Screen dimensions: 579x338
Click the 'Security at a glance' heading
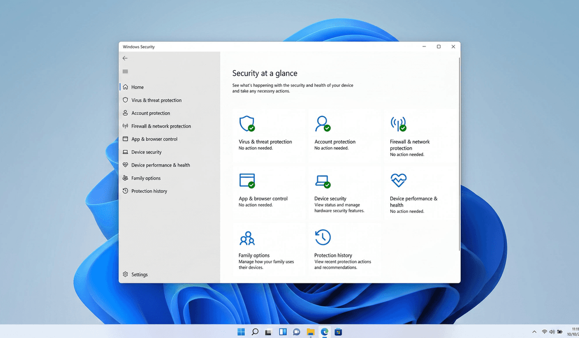[x=265, y=73]
